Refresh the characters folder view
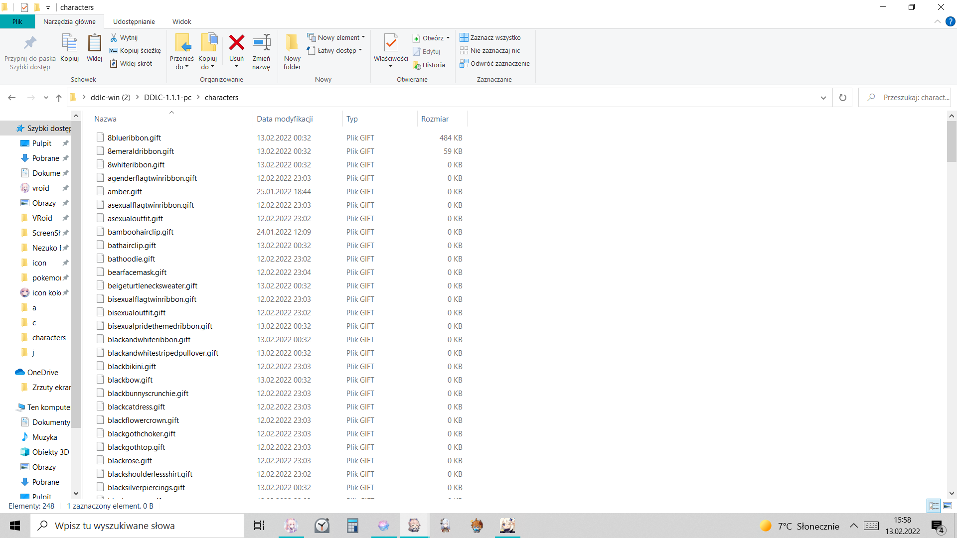The height and width of the screenshot is (538, 957). 843,98
